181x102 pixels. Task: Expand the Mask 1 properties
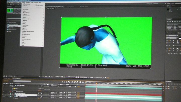point(13,88)
